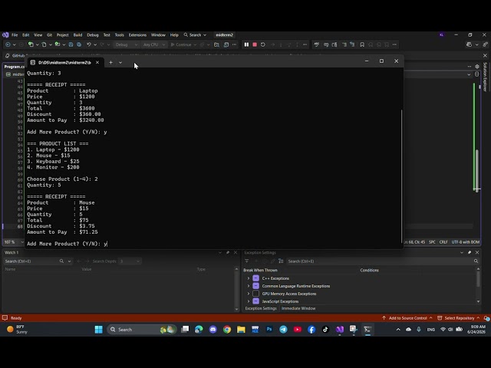The image size is (491, 368).
Task: Open the Search Depth dropdown in Watch
Action: pos(130,261)
